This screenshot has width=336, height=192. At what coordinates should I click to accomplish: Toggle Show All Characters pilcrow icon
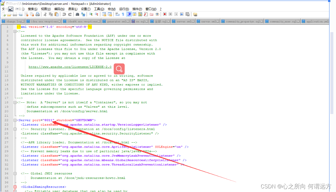point(123,14)
